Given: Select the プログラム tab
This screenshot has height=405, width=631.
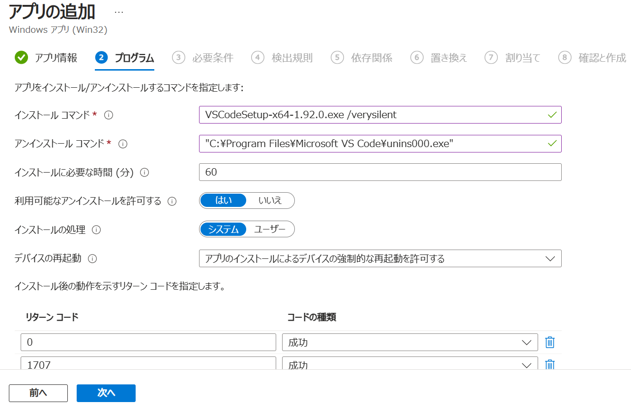Looking at the screenshot, I should 124,58.
